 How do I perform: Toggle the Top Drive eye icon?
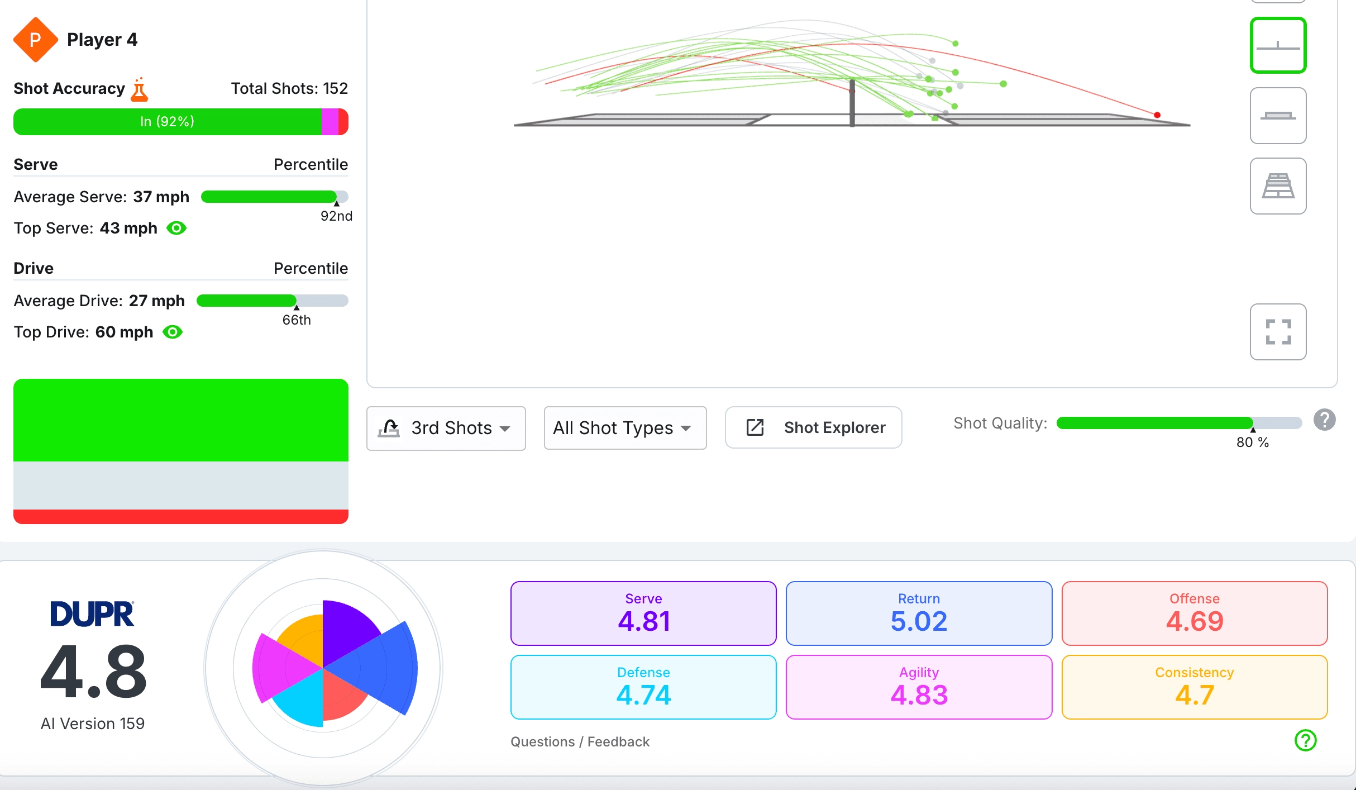pyautogui.click(x=173, y=332)
